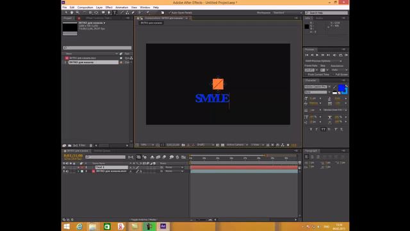
Task: Open the File menu
Action: (65, 8)
